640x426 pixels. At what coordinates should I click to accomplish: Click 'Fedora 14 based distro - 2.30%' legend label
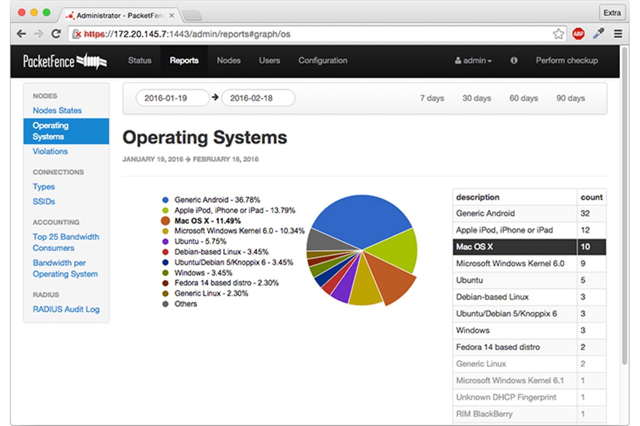(227, 283)
